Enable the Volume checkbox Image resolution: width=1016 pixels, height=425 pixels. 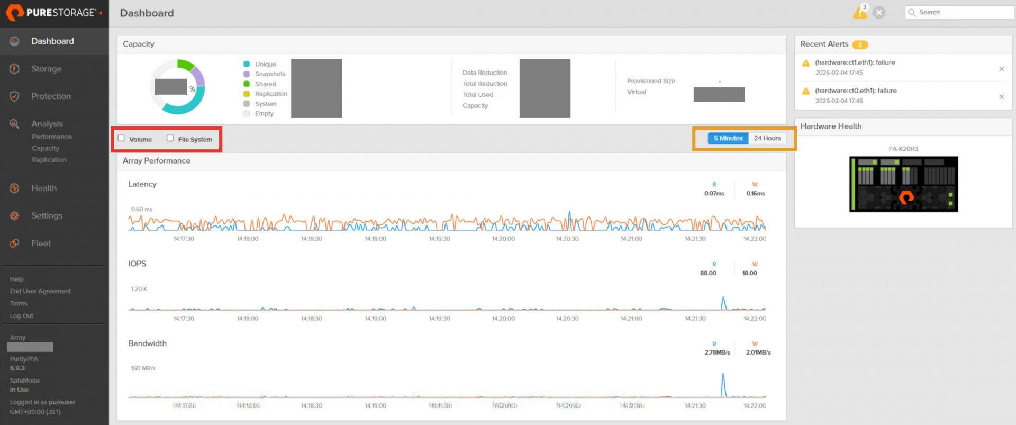tap(121, 138)
